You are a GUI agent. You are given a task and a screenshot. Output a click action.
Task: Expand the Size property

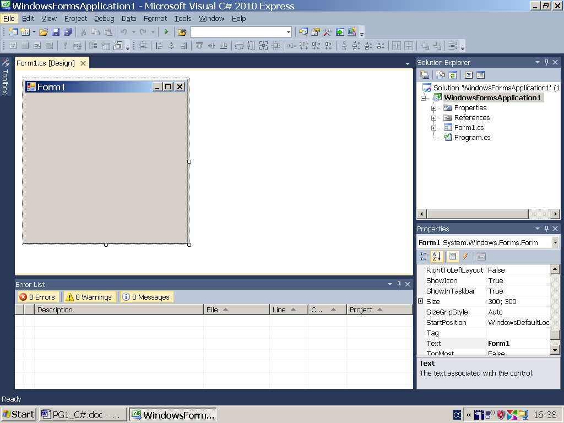[x=420, y=301]
